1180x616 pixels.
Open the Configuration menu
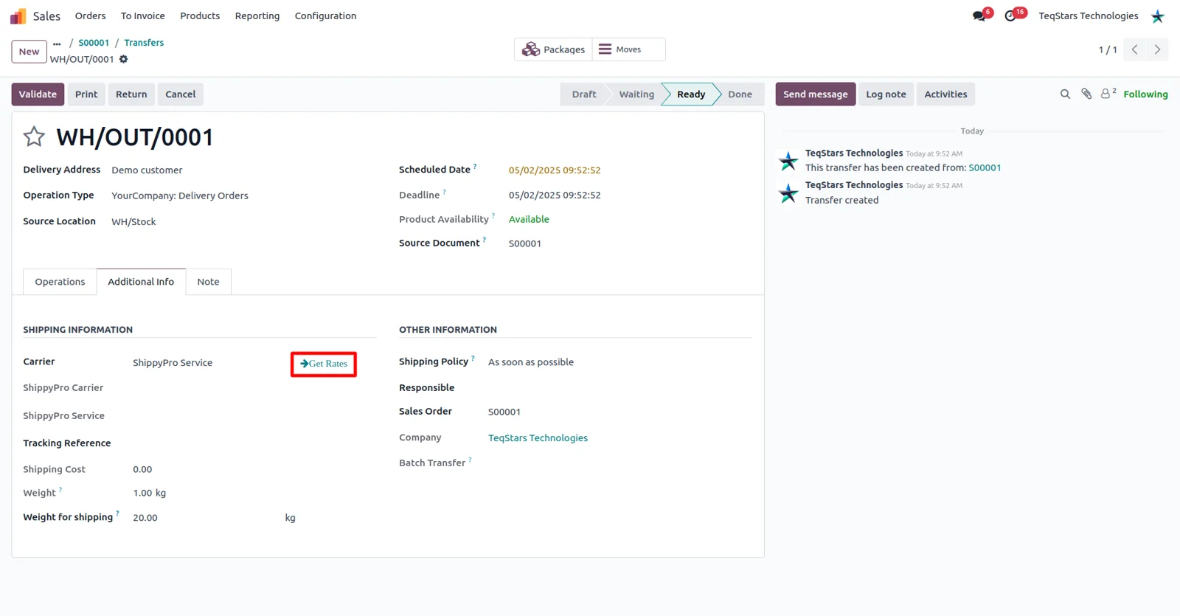coord(325,15)
